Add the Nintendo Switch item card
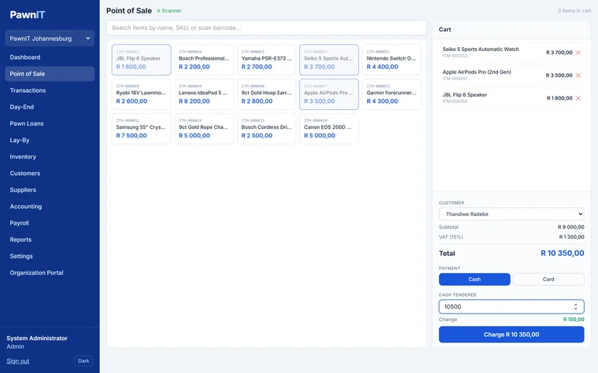This screenshot has width=598, height=373. (391, 60)
